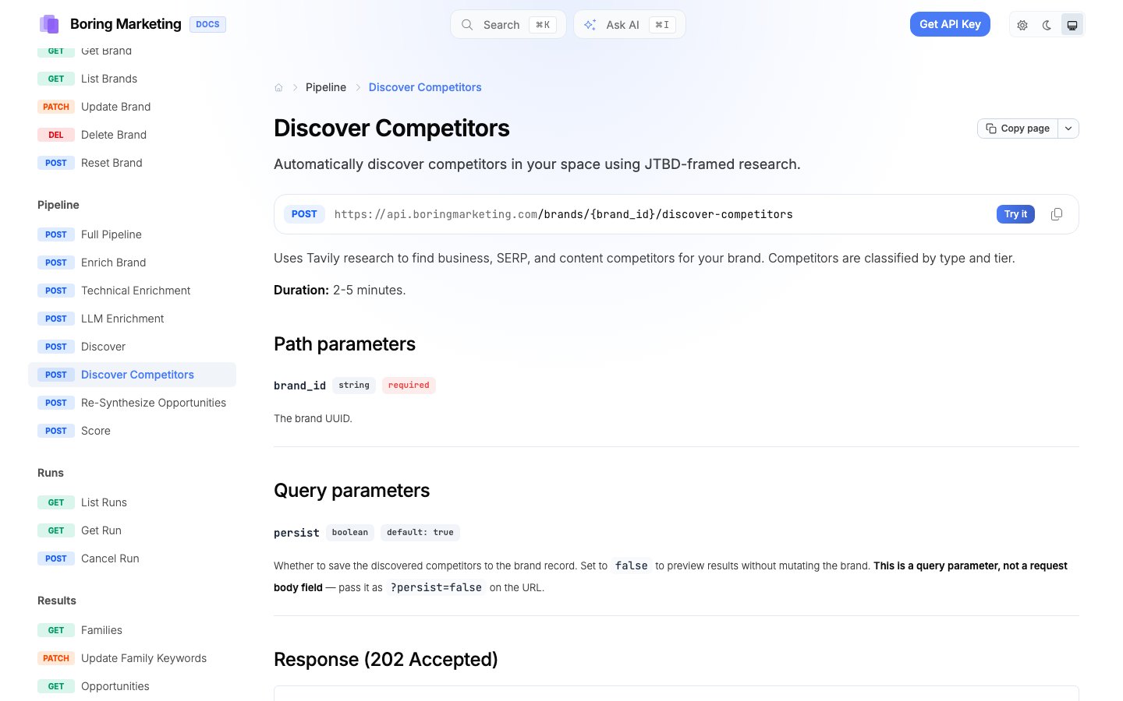Click the Copy page button
1123x701 pixels.
coord(1018,129)
